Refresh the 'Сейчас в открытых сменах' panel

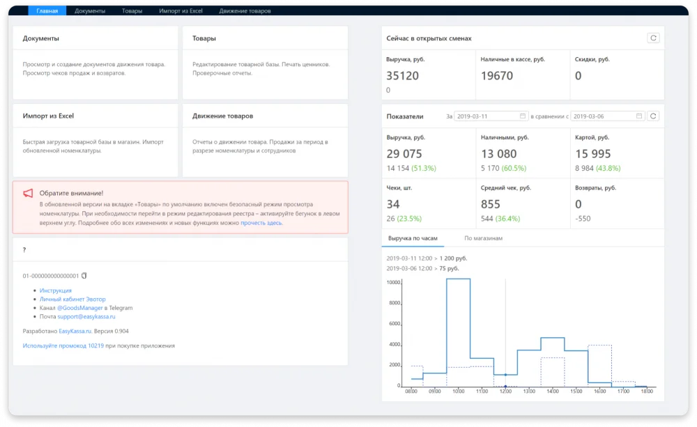653,38
